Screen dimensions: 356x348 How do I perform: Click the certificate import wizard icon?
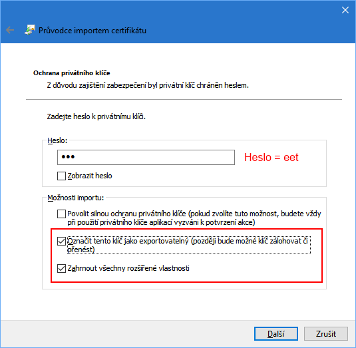coord(30,30)
